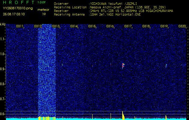This screenshot has height=120, width=189.
Task: Click the 0311 time marker
Action: coord(20,26)
